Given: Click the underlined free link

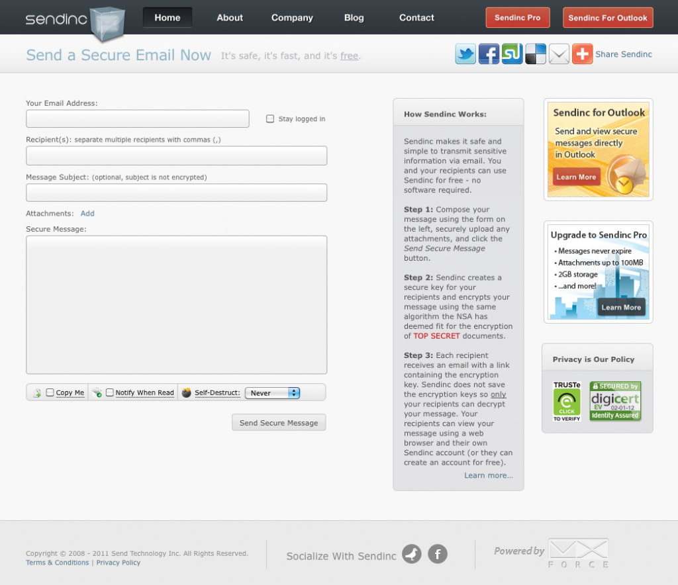Looking at the screenshot, I should 349,56.
